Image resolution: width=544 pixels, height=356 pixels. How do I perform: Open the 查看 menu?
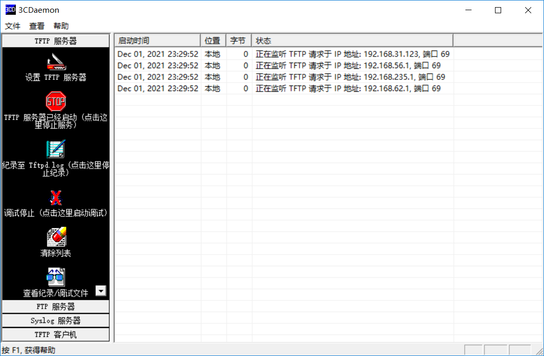tap(37, 26)
